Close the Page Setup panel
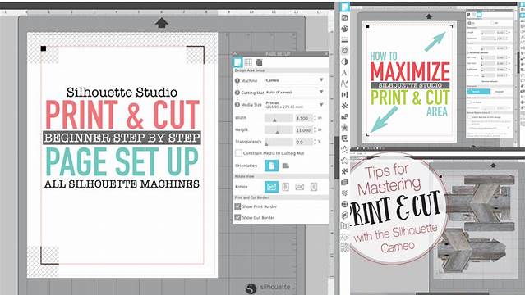 pos(326,54)
